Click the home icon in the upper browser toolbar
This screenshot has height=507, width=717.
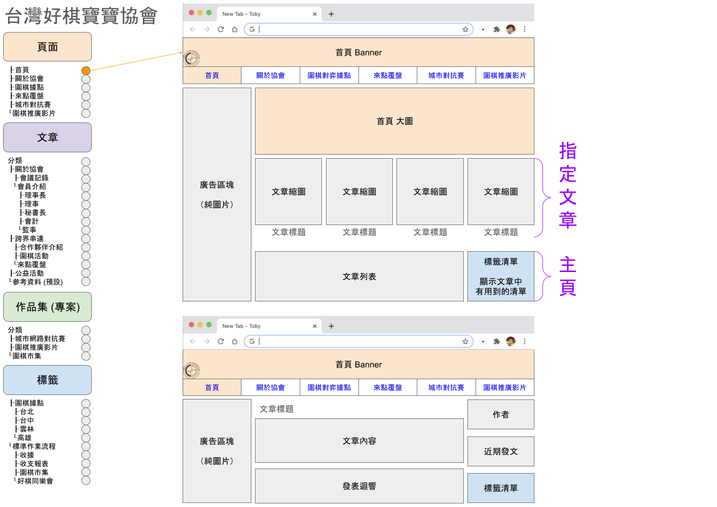point(234,29)
